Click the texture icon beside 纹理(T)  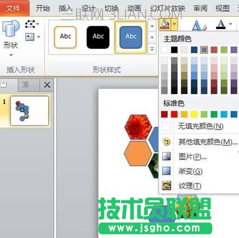point(167,186)
